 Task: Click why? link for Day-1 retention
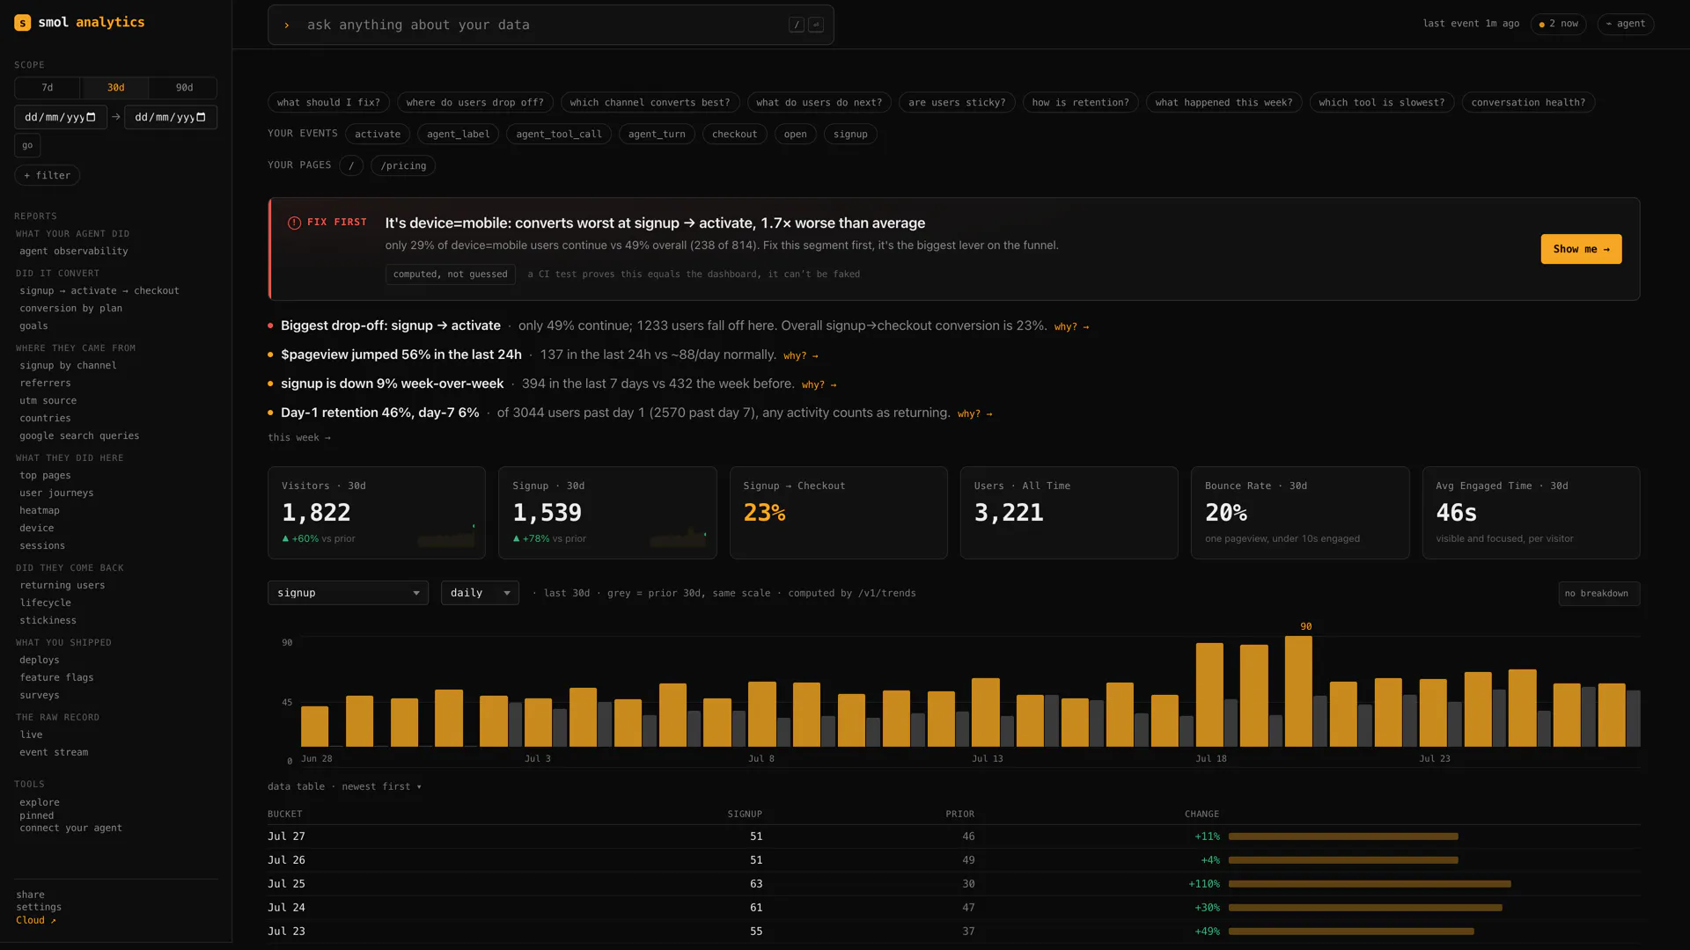[x=974, y=414]
